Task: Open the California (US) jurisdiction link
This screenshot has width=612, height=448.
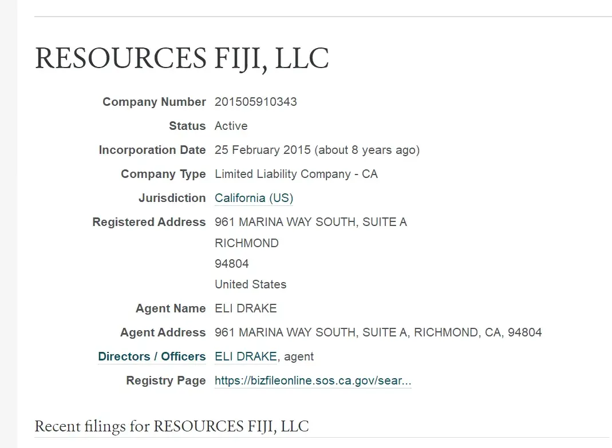Action: (x=254, y=198)
